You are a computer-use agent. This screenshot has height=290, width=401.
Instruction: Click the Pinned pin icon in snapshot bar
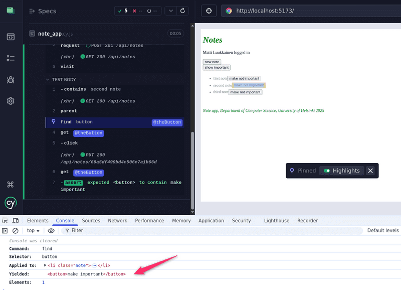point(292,171)
